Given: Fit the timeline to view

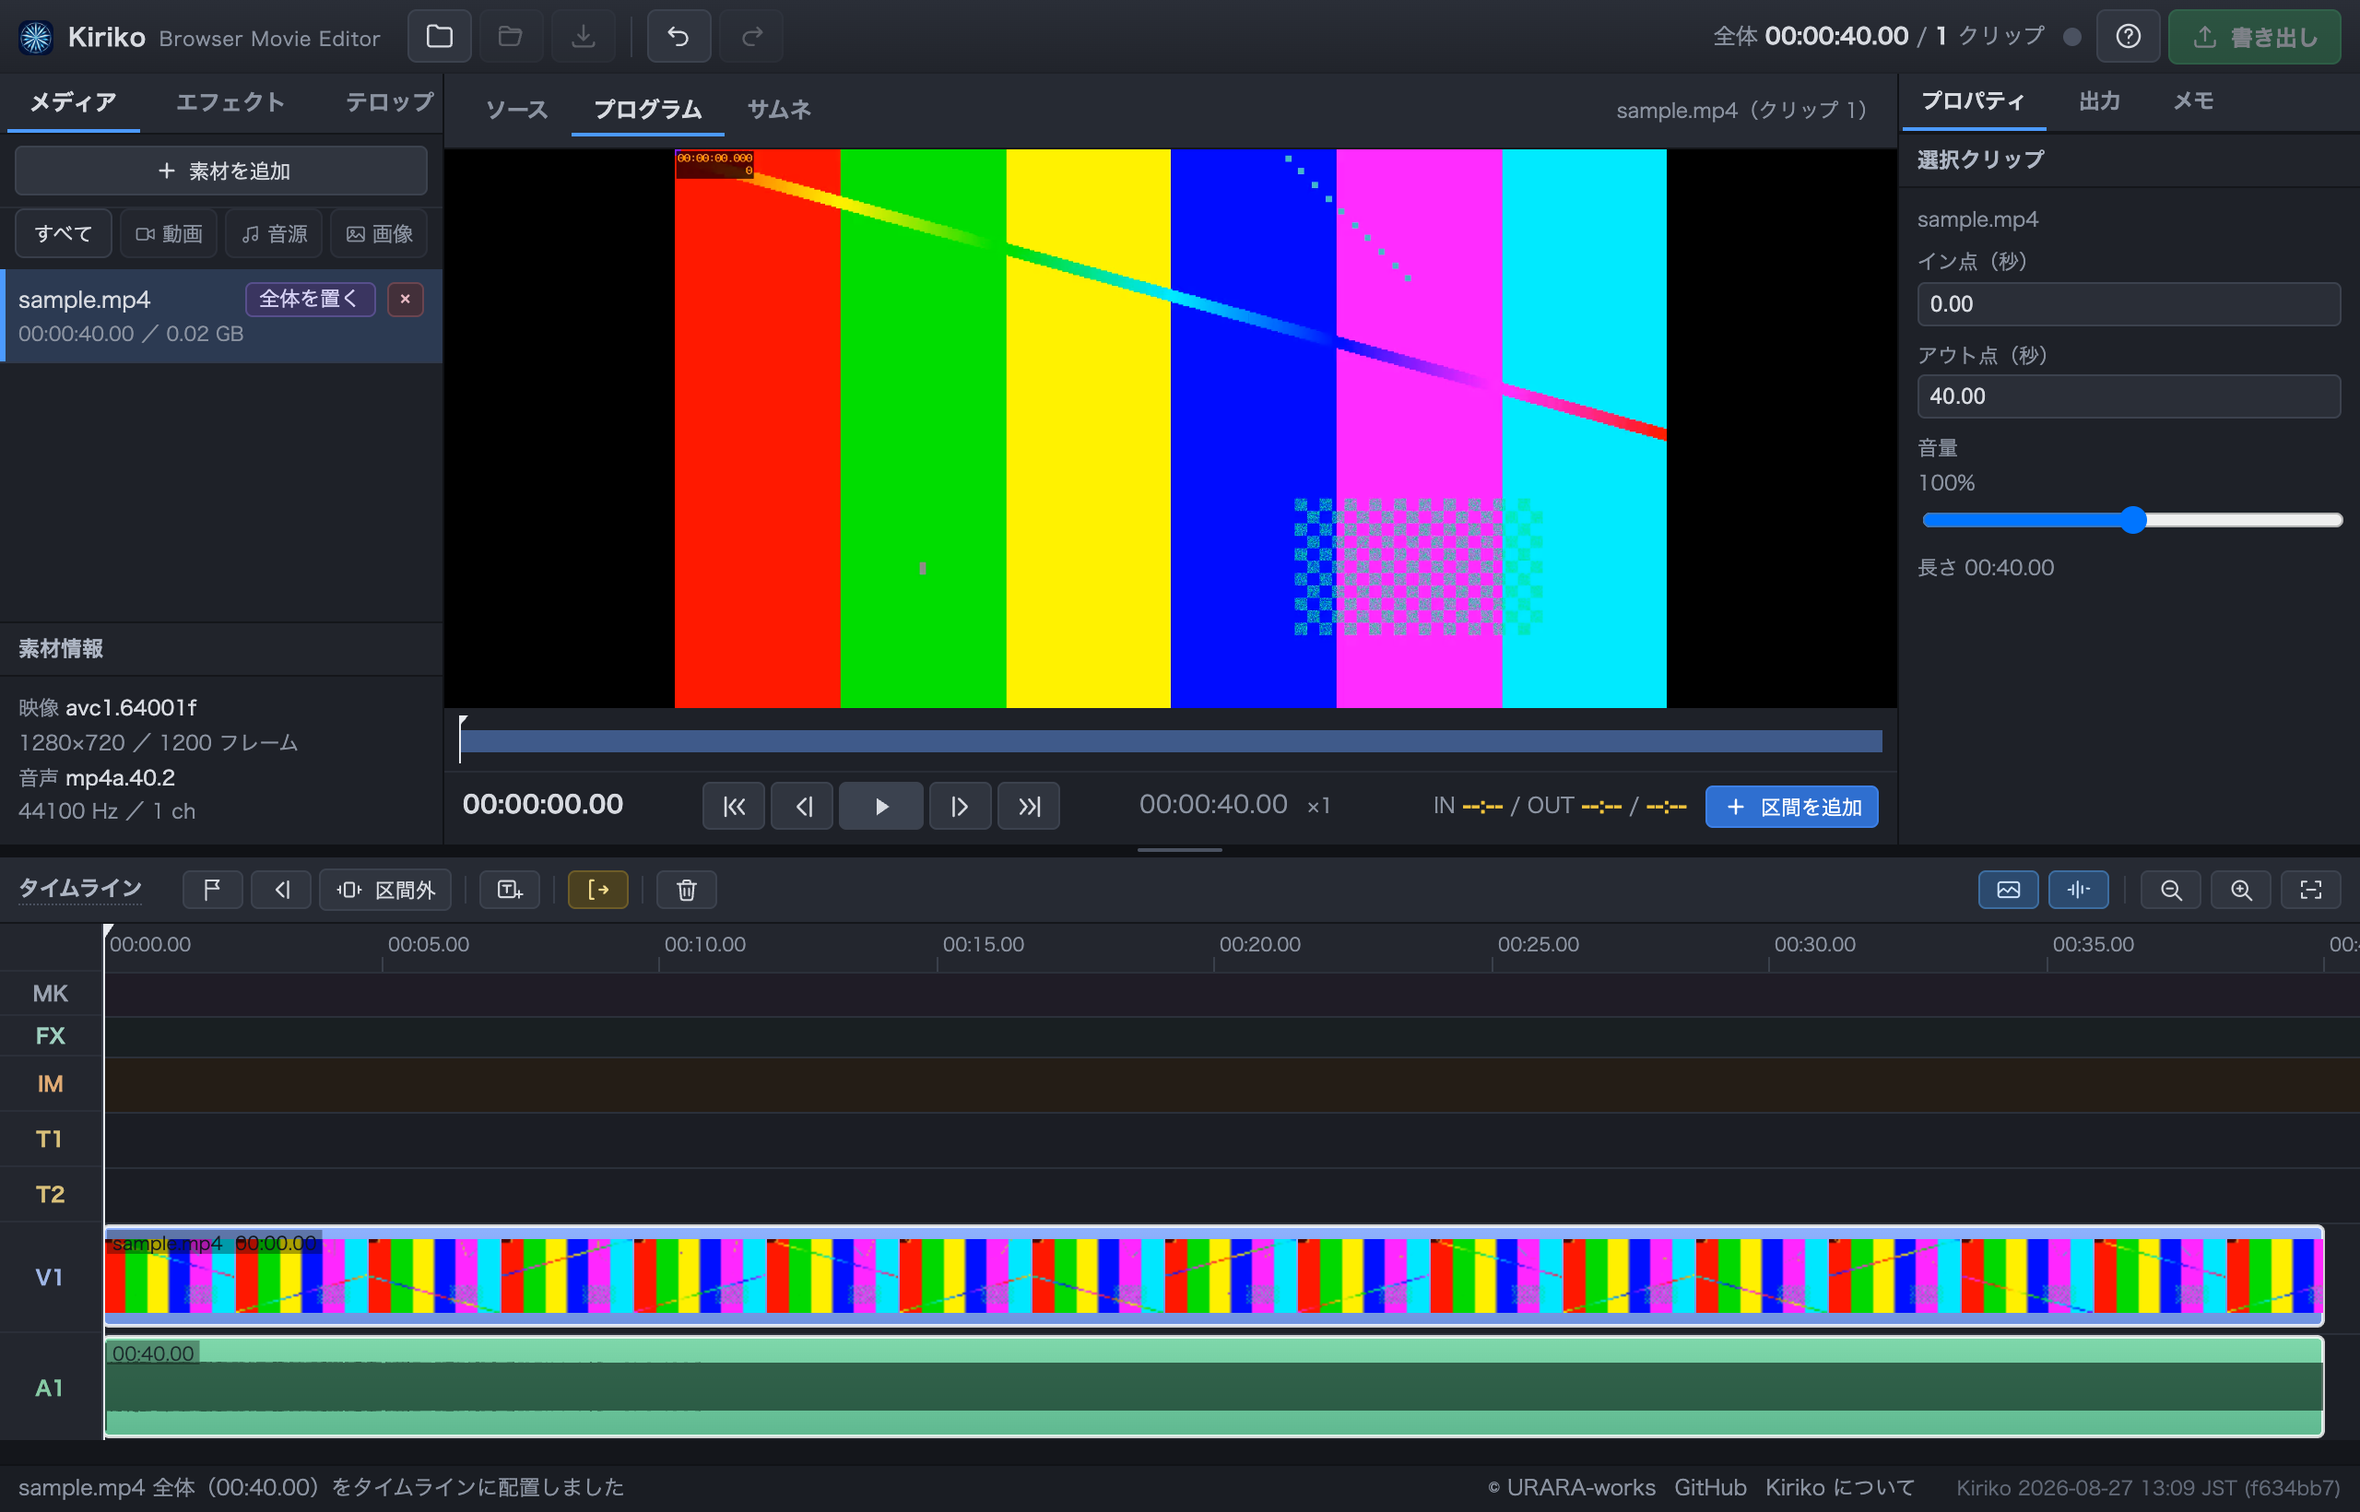Looking at the screenshot, I should pos(2311,890).
